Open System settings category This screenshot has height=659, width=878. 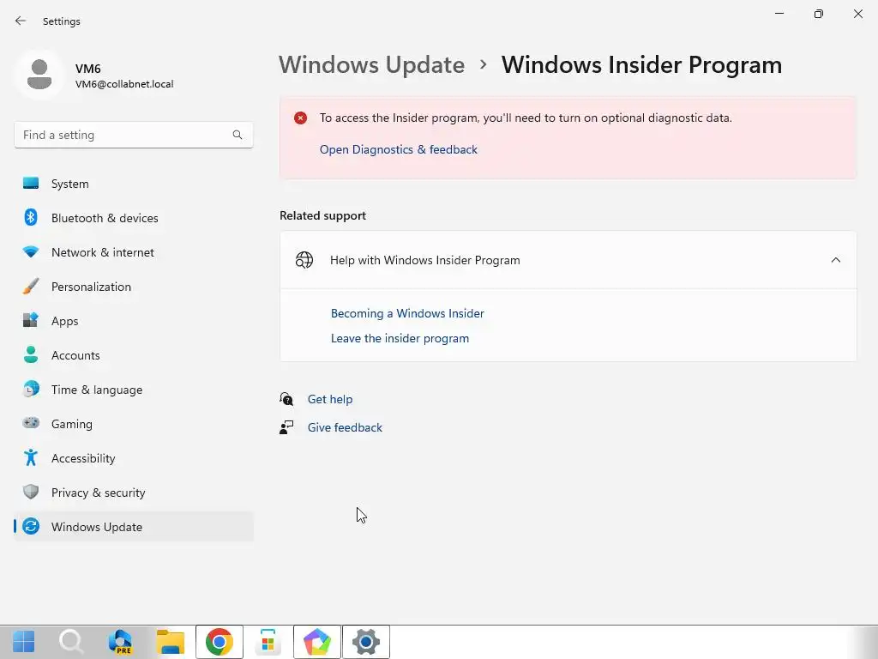tap(133, 184)
